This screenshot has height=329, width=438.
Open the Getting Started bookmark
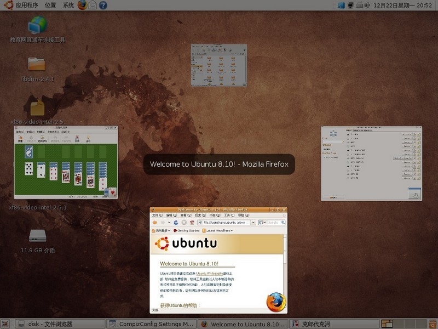point(187,230)
